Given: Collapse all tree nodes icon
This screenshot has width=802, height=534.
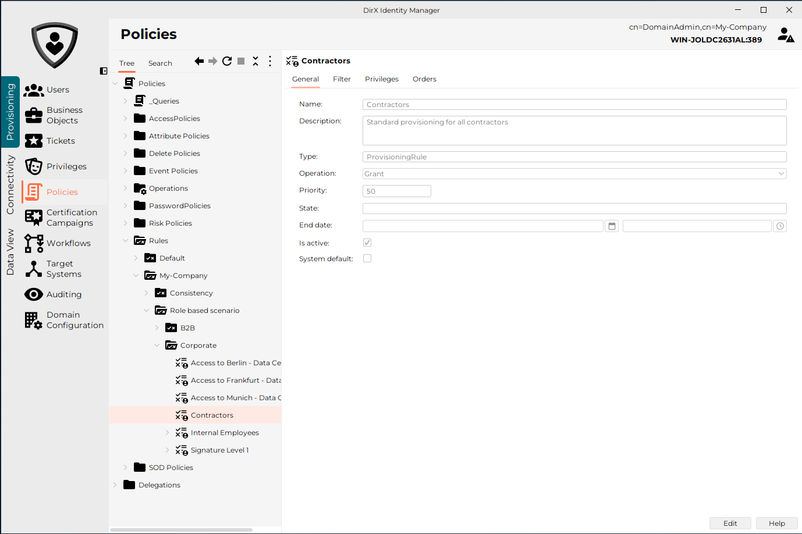Looking at the screenshot, I should (255, 61).
